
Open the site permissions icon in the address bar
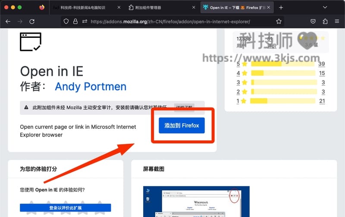(x=85, y=21)
